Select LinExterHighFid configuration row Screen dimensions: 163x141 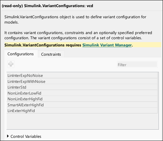(x=82, y=111)
